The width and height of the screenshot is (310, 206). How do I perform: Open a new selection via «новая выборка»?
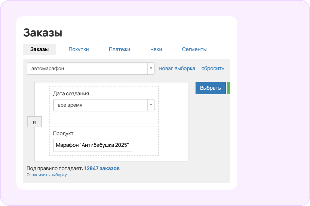(x=177, y=68)
